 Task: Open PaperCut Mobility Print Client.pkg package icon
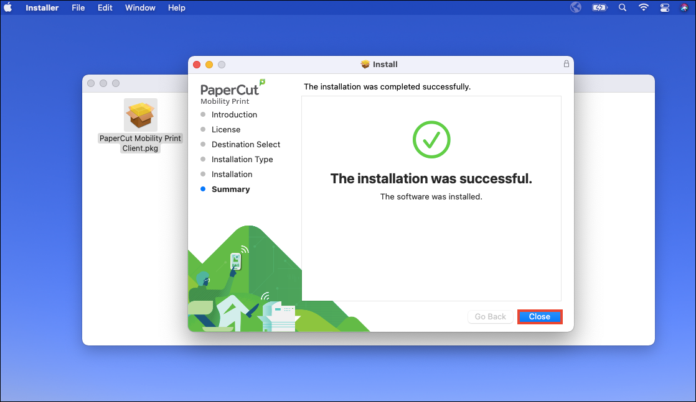click(x=140, y=115)
